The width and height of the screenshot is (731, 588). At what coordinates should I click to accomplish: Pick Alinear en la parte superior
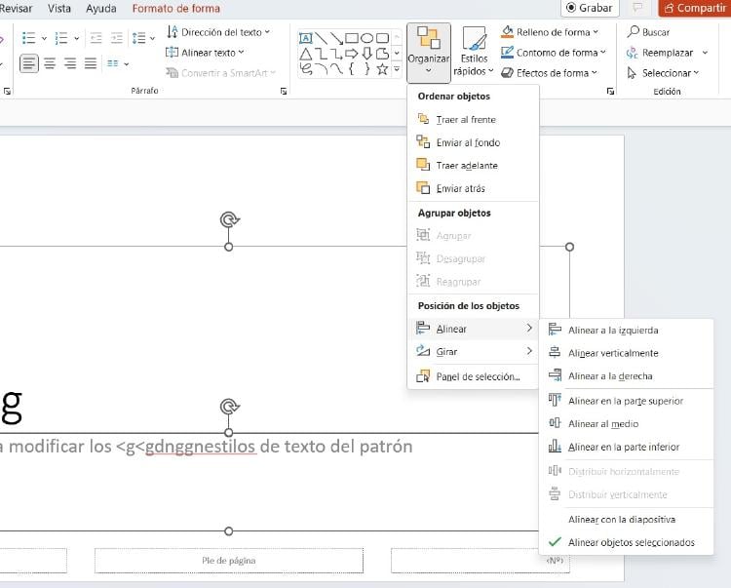(x=625, y=401)
